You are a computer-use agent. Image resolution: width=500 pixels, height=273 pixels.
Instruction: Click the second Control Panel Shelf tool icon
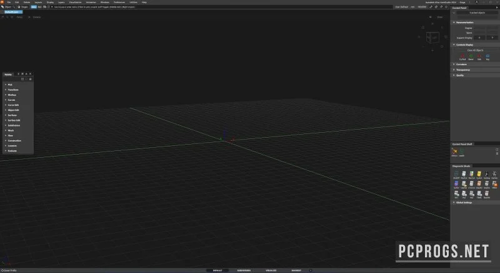[462, 152]
